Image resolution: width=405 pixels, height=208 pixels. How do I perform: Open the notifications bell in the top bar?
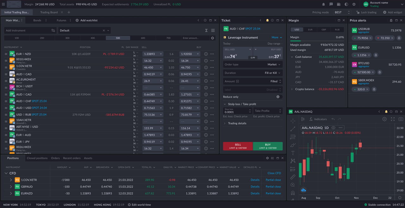(323, 4)
